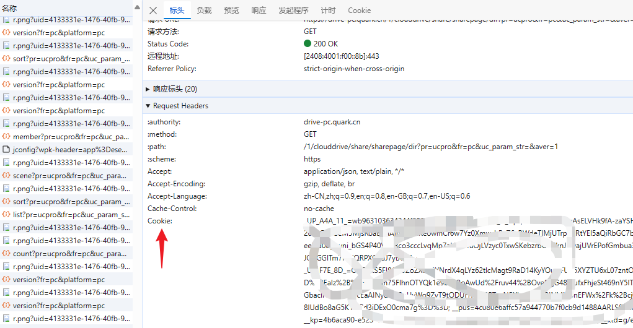Click the orange icon beside count request
The height and width of the screenshot is (328, 633).
coord(6,254)
